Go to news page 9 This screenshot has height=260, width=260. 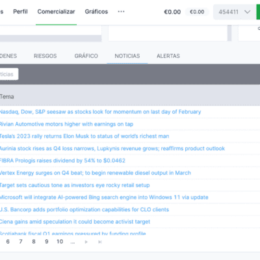click(x=47, y=242)
